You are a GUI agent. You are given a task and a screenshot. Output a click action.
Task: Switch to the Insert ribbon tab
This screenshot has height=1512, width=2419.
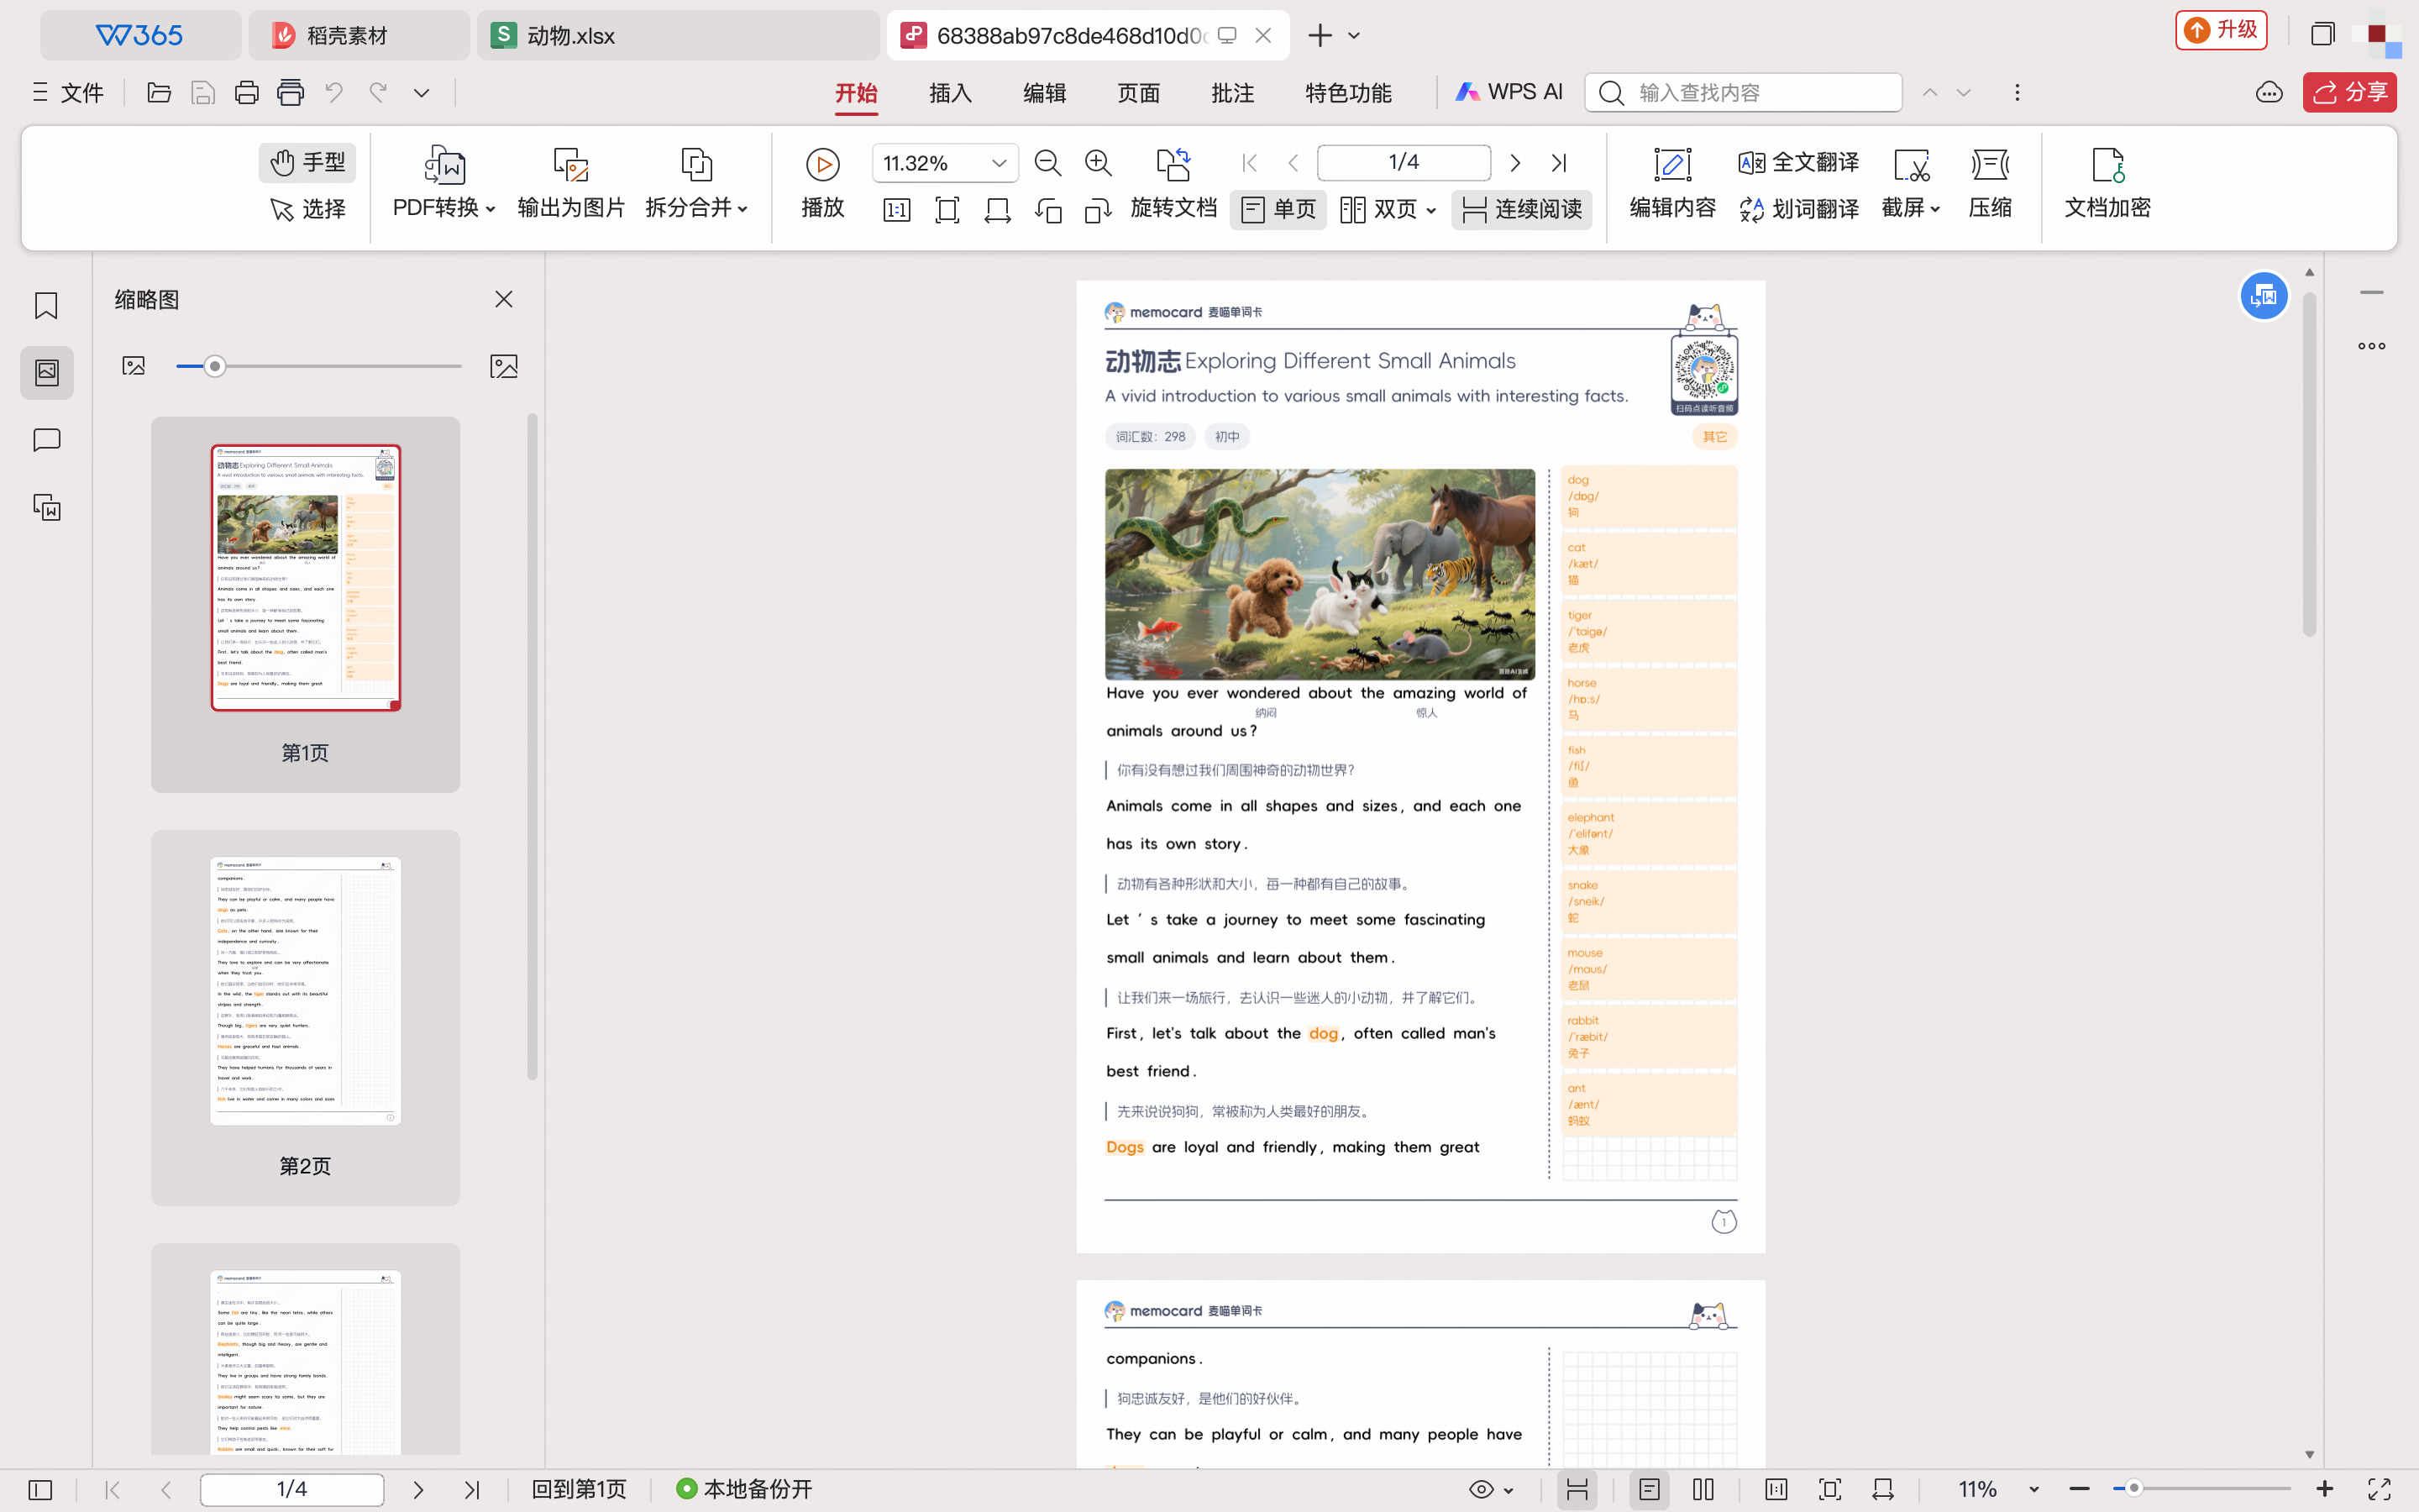click(950, 93)
